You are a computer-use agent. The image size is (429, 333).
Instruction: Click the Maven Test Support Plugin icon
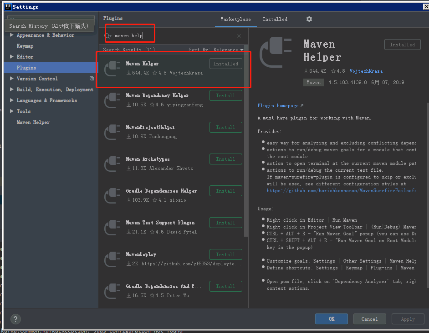click(112, 228)
